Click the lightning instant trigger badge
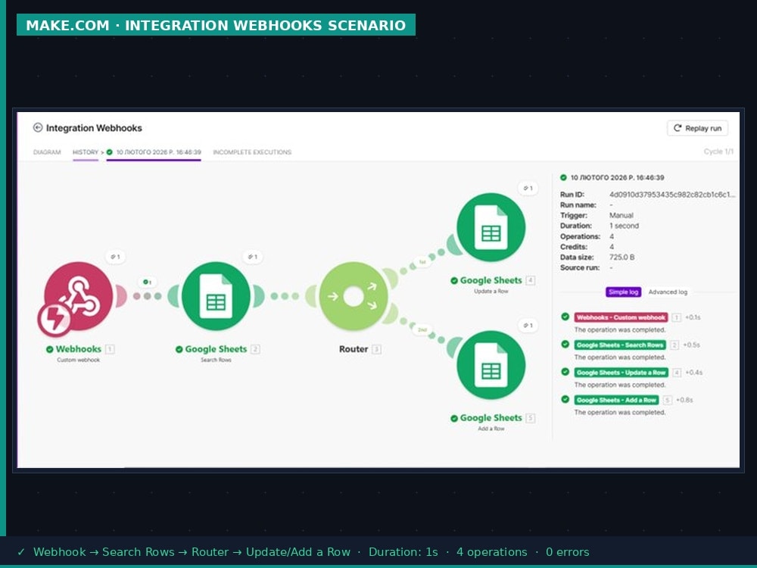This screenshot has width=757, height=568. pyautogui.click(x=54, y=320)
